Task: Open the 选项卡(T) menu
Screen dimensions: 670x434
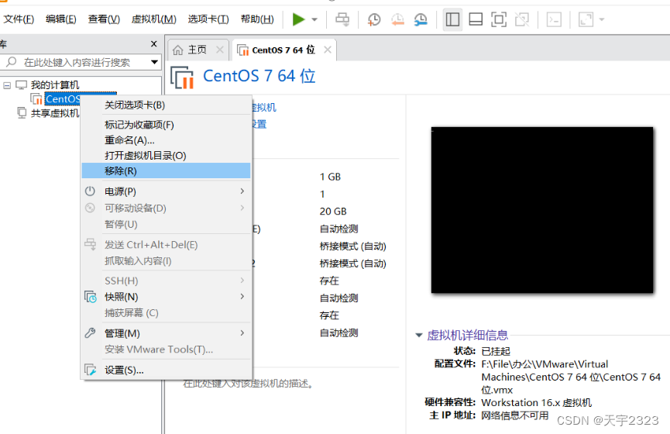Action: 208,19
